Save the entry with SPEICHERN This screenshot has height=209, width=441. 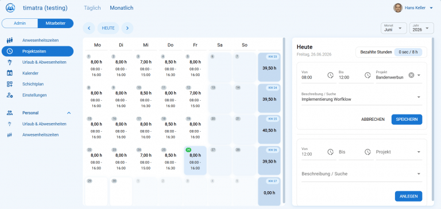pyautogui.click(x=407, y=119)
